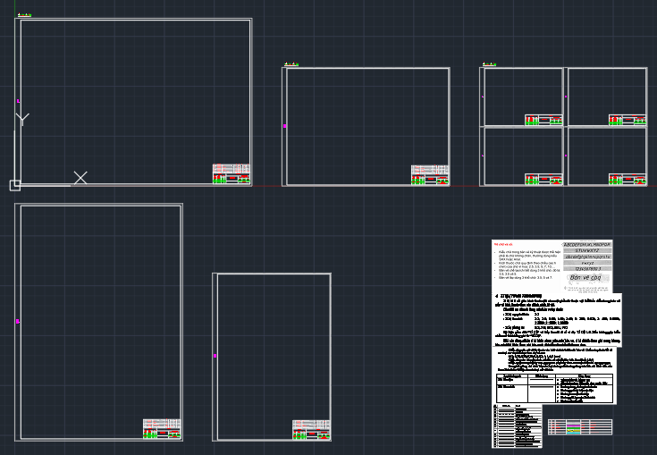657x455 pixels.
Task: Click the UCS Y axis label
Action: (22, 118)
